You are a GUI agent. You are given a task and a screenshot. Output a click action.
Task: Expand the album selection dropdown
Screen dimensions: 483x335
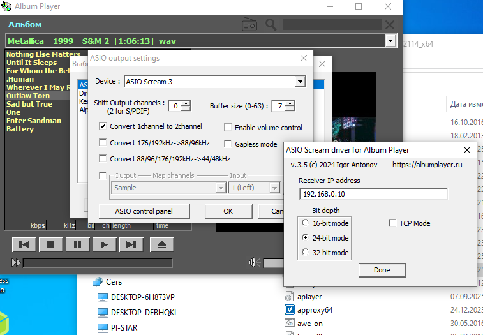click(390, 41)
